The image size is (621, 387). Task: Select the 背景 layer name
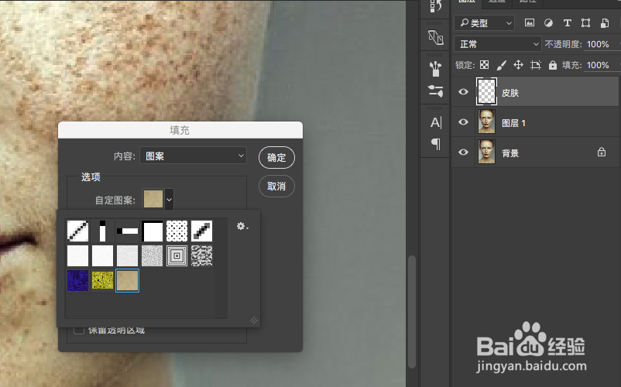(510, 153)
